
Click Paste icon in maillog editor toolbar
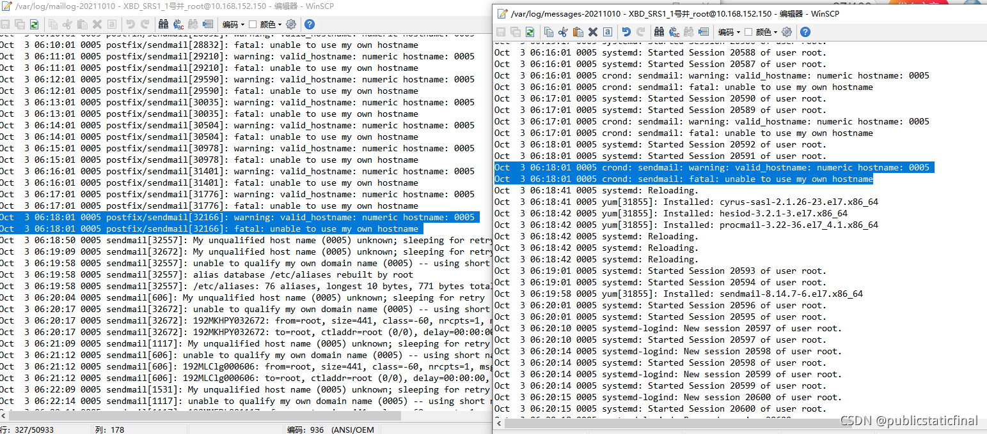click(82, 24)
